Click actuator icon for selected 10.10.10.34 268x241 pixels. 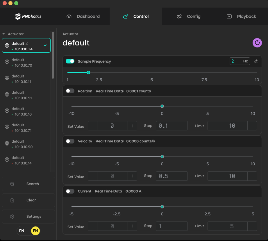(x=7, y=45)
